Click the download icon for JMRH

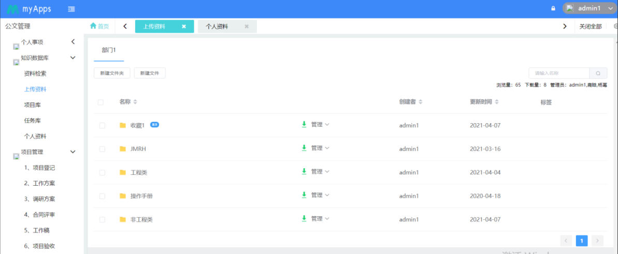304,148
